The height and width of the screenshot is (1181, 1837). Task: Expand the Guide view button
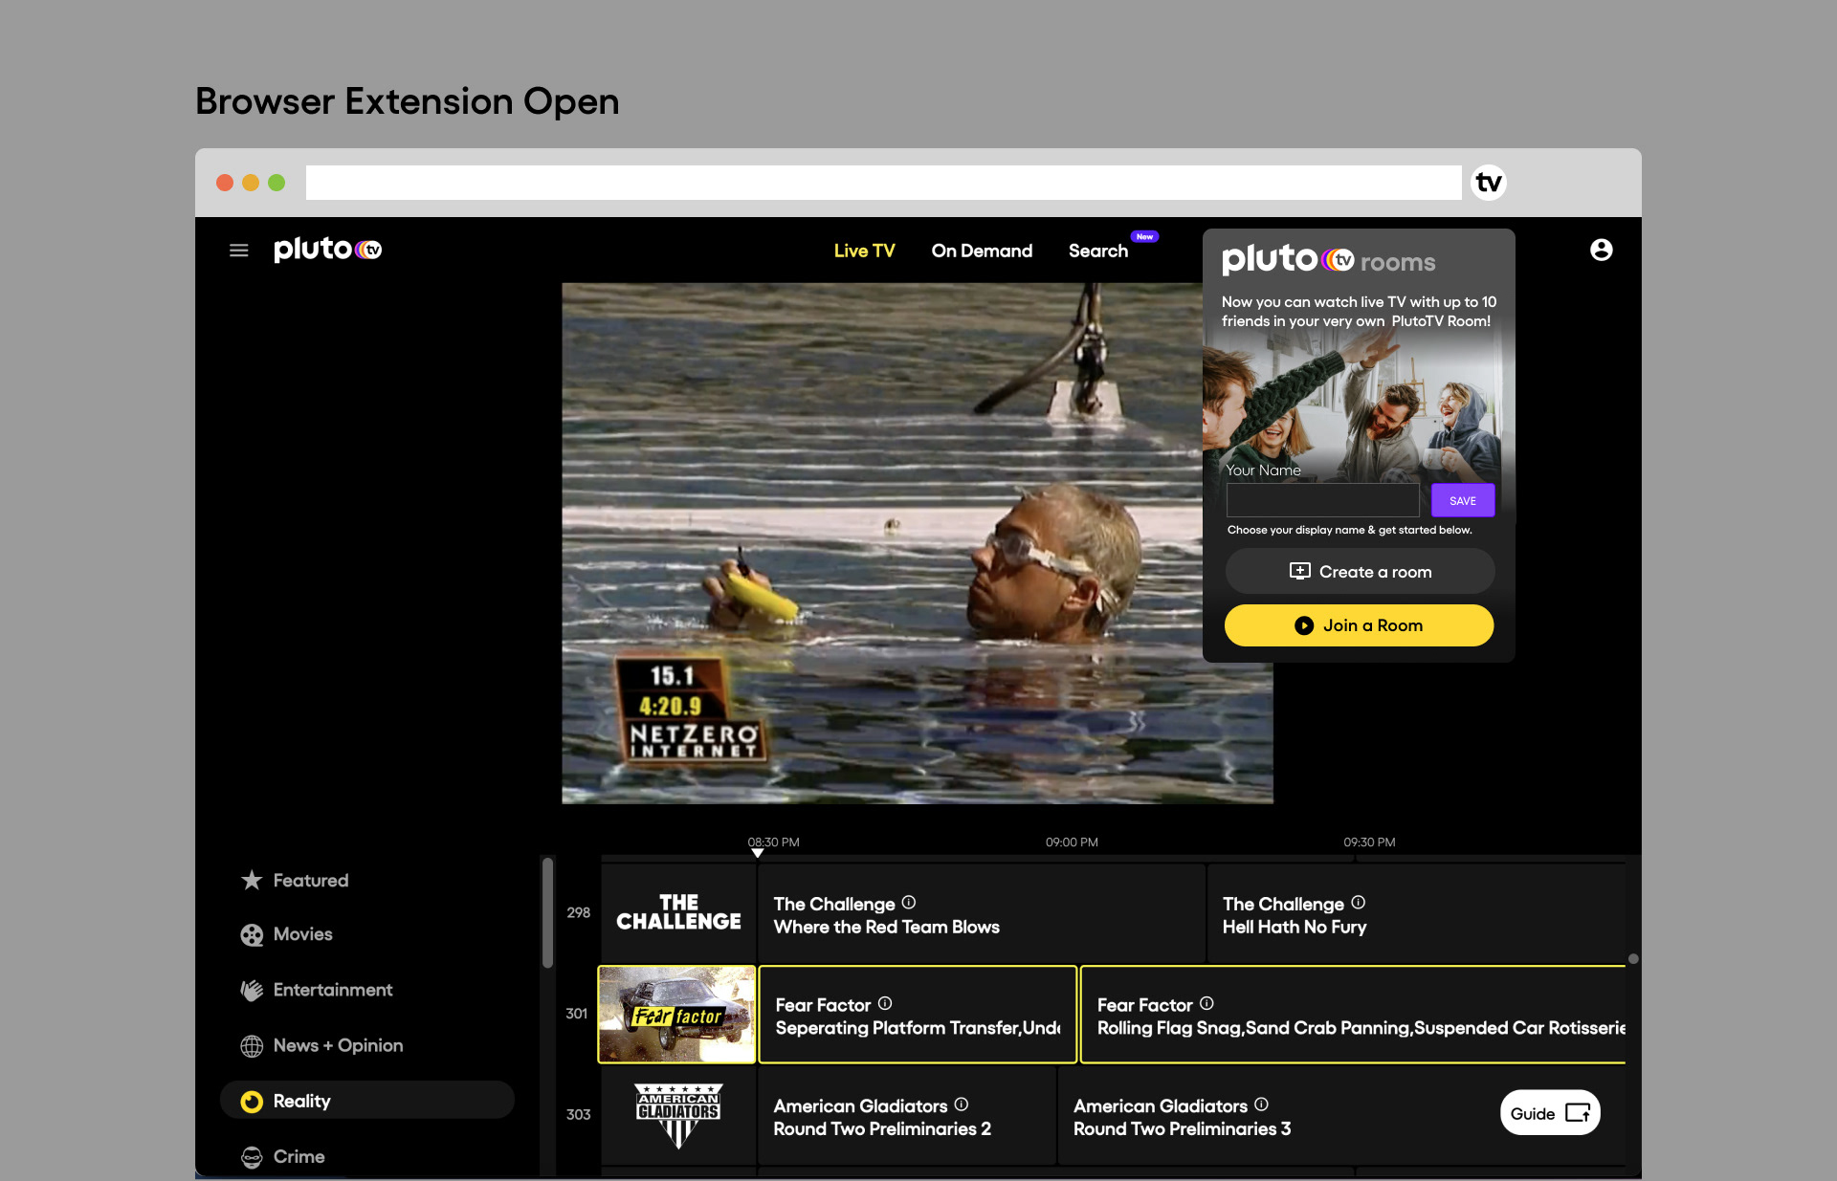coord(1549,1113)
